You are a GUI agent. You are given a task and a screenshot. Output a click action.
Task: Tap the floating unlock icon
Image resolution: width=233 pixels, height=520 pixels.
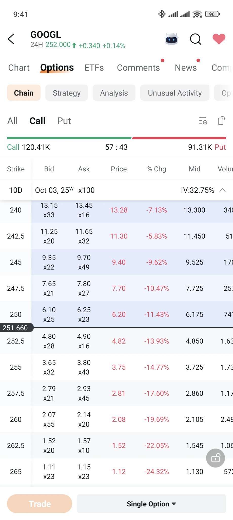(216, 458)
